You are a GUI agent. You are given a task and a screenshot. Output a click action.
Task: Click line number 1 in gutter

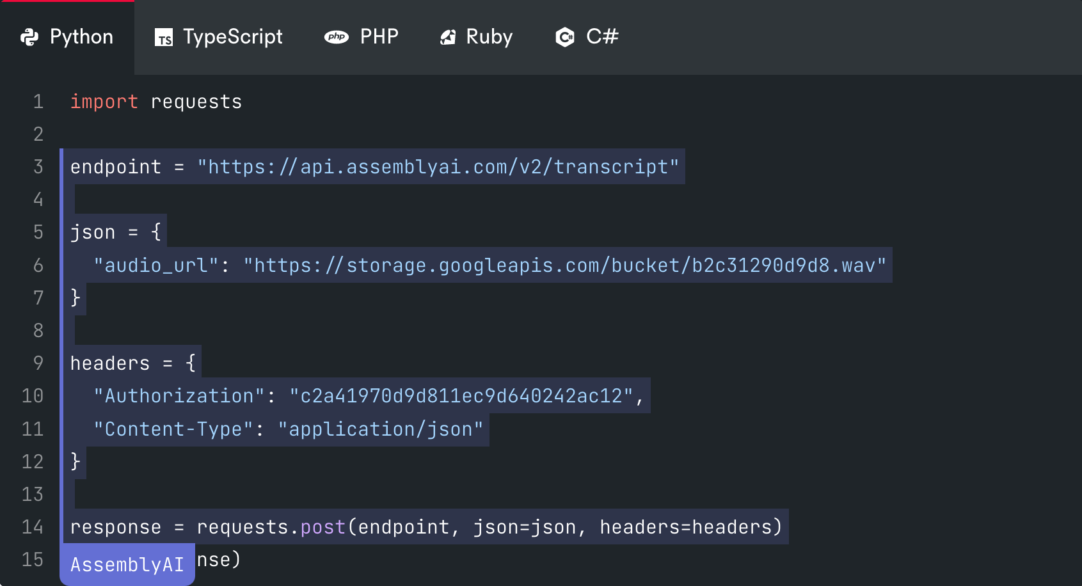pos(38,102)
